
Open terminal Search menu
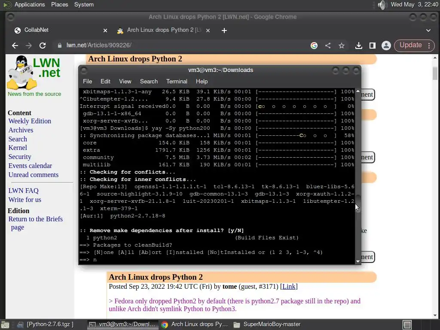pyautogui.click(x=149, y=81)
